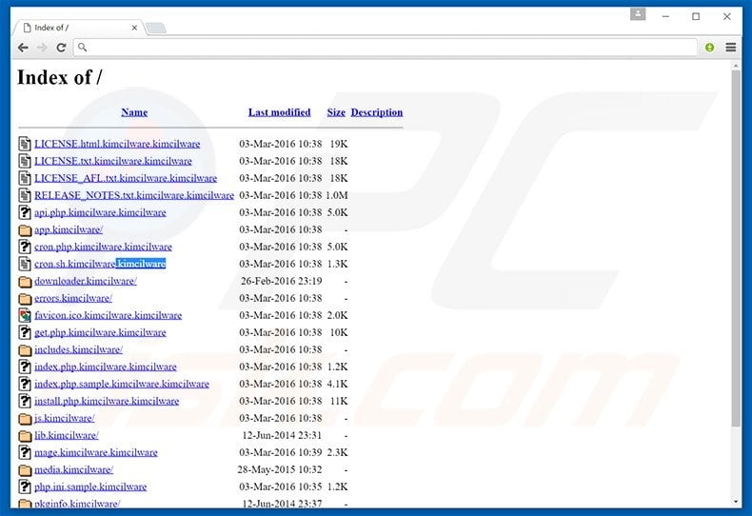Open RELEASE_NOTES.txt.kimcilware.kimcilware link
This screenshot has height=516, width=752.
pyautogui.click(x=134, y=196)
